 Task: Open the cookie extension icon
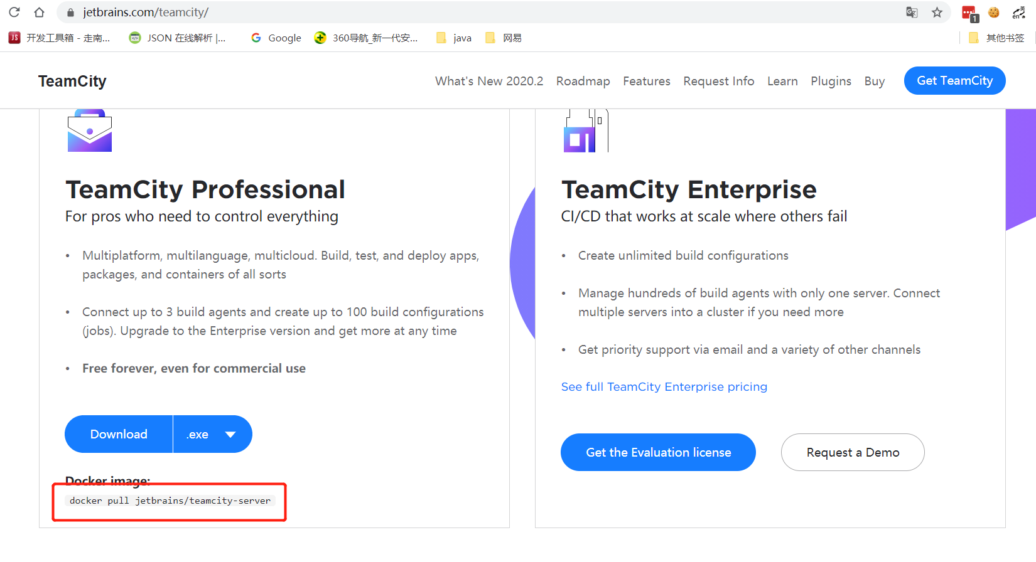[x=993, y=12]
